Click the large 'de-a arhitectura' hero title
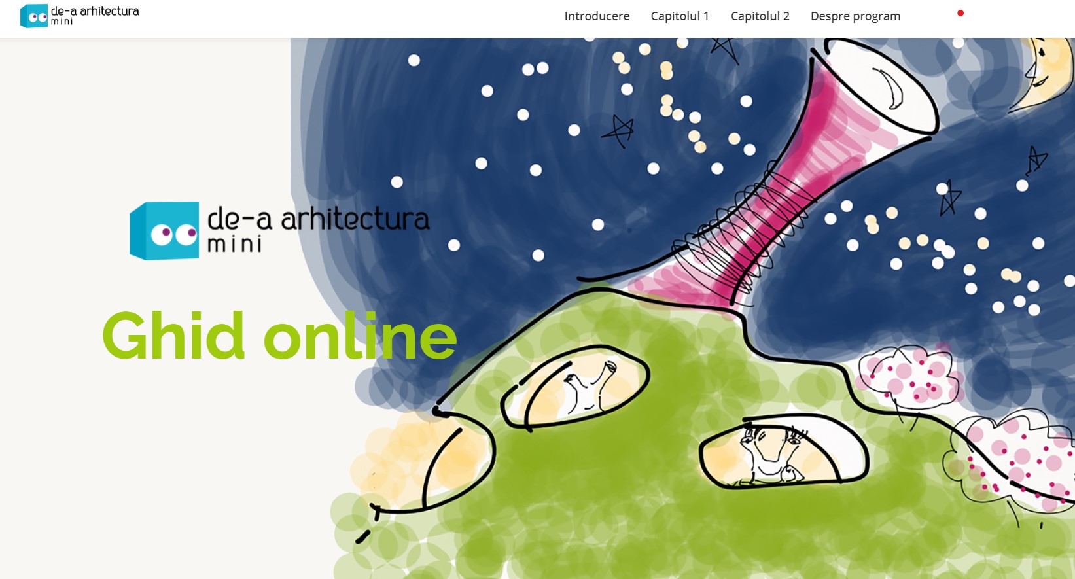Image resolution: width=1075 pixels, height=579 pixels. tap(318, 220)
